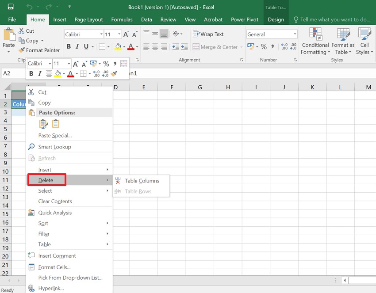Open the Insert ribbon tab
This screenshot has height=293, width=376.
coord(60,19)
